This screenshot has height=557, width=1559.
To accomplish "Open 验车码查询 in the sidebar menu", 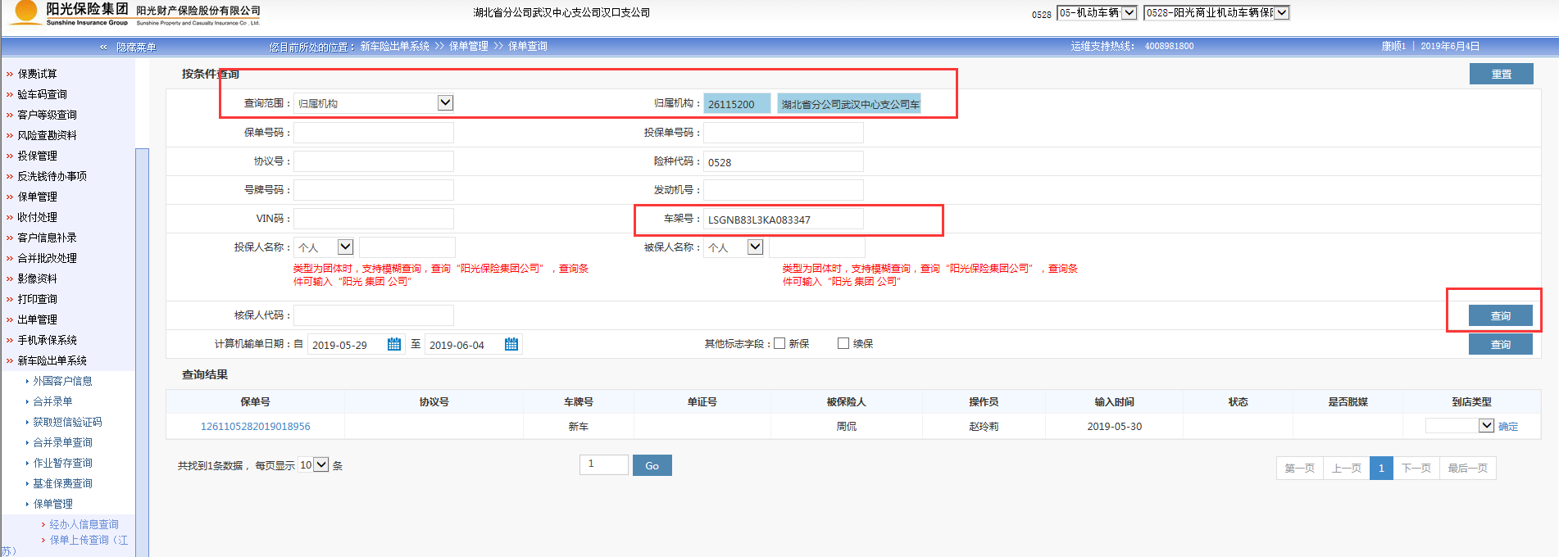I will (43, 94).
